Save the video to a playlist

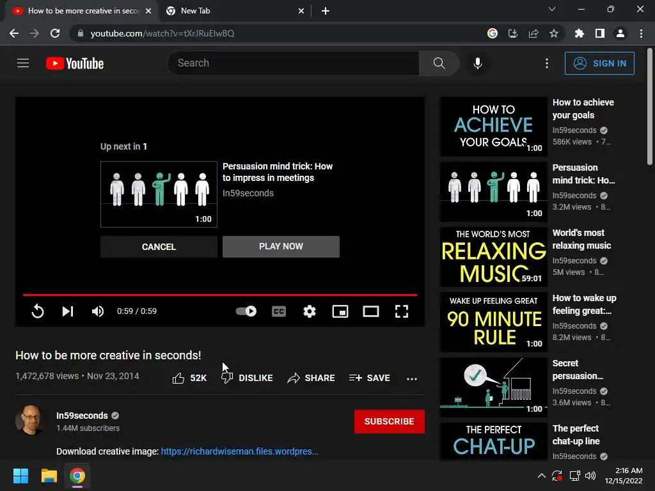370,378
